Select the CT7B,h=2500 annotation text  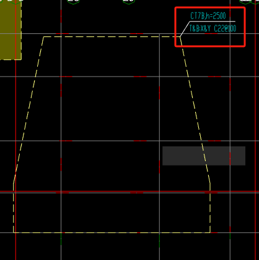(x=208, y=16)
